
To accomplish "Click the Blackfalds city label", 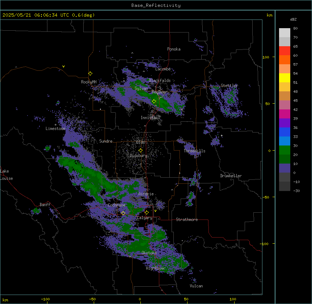I will [160, 81].
